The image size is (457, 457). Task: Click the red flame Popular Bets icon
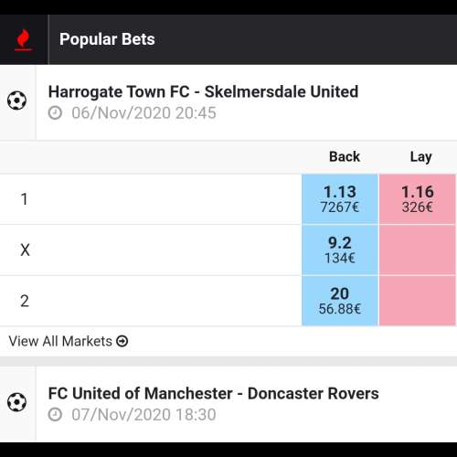(23, 40)
